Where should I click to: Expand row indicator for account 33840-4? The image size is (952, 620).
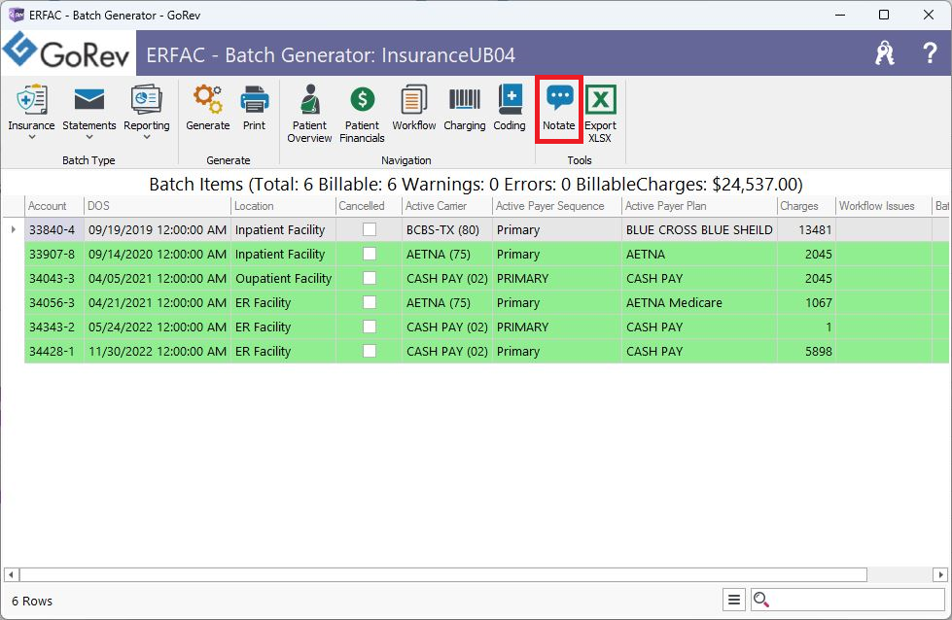coord(14,229)
